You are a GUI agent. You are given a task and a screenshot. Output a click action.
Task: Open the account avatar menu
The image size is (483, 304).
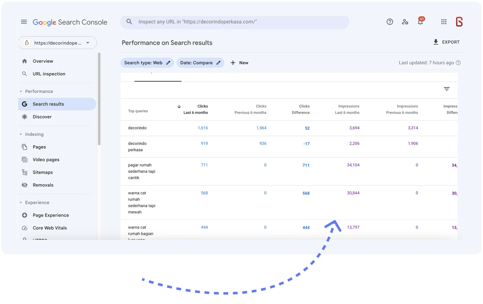tap(459, 22)
